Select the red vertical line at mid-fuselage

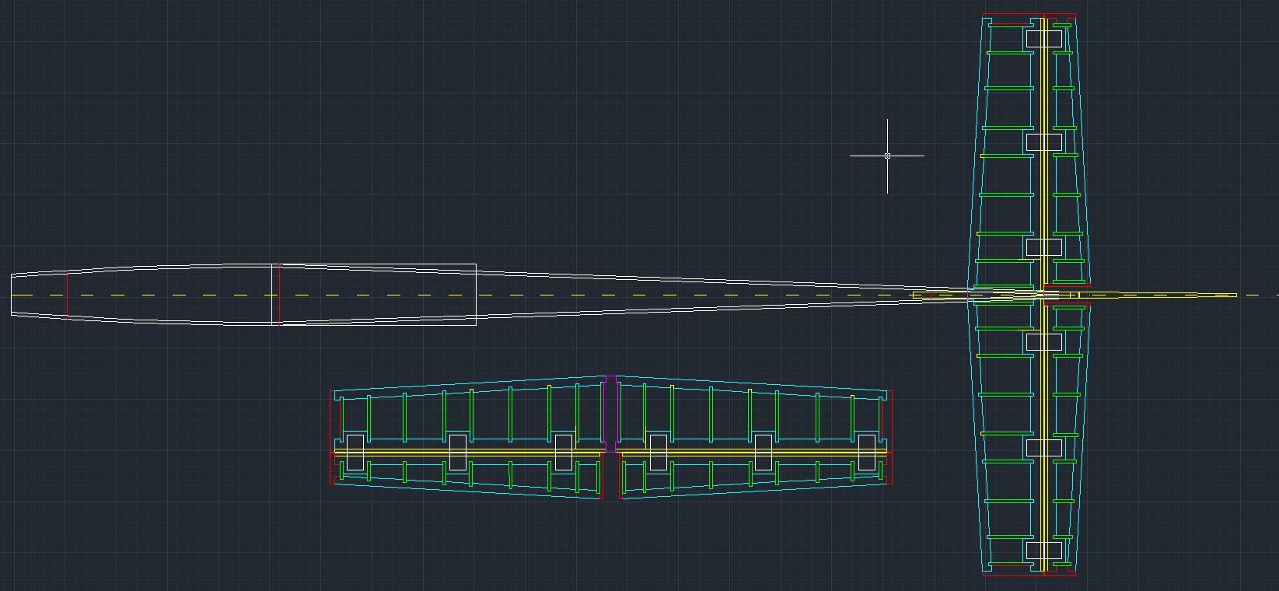coord(279,294)
